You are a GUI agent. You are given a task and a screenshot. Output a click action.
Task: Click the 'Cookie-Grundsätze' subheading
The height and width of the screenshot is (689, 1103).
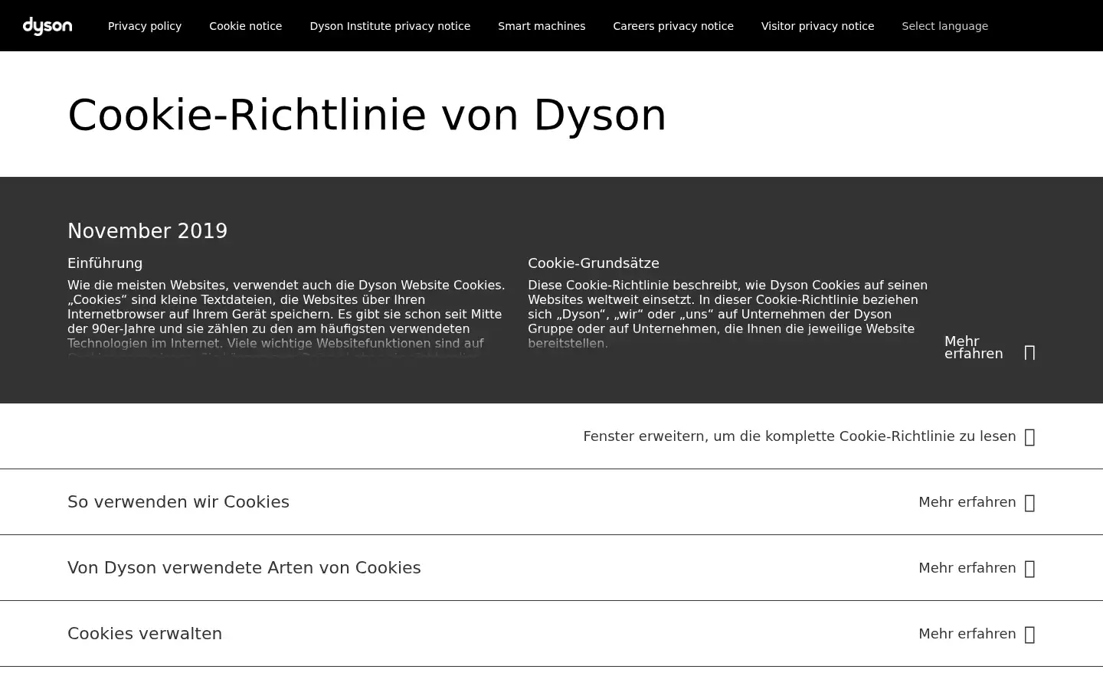(594, 263)
